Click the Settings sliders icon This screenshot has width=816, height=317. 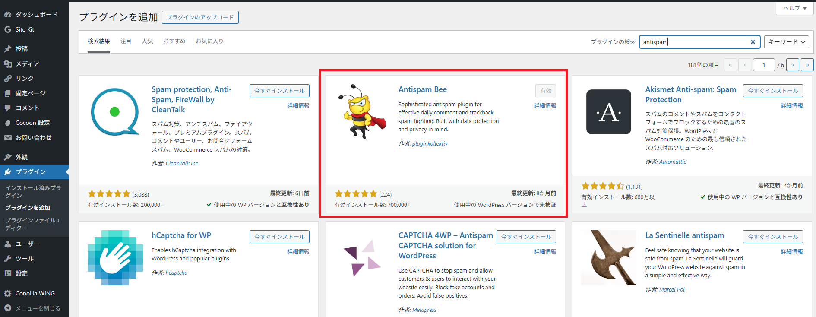(x=8, y=273)
